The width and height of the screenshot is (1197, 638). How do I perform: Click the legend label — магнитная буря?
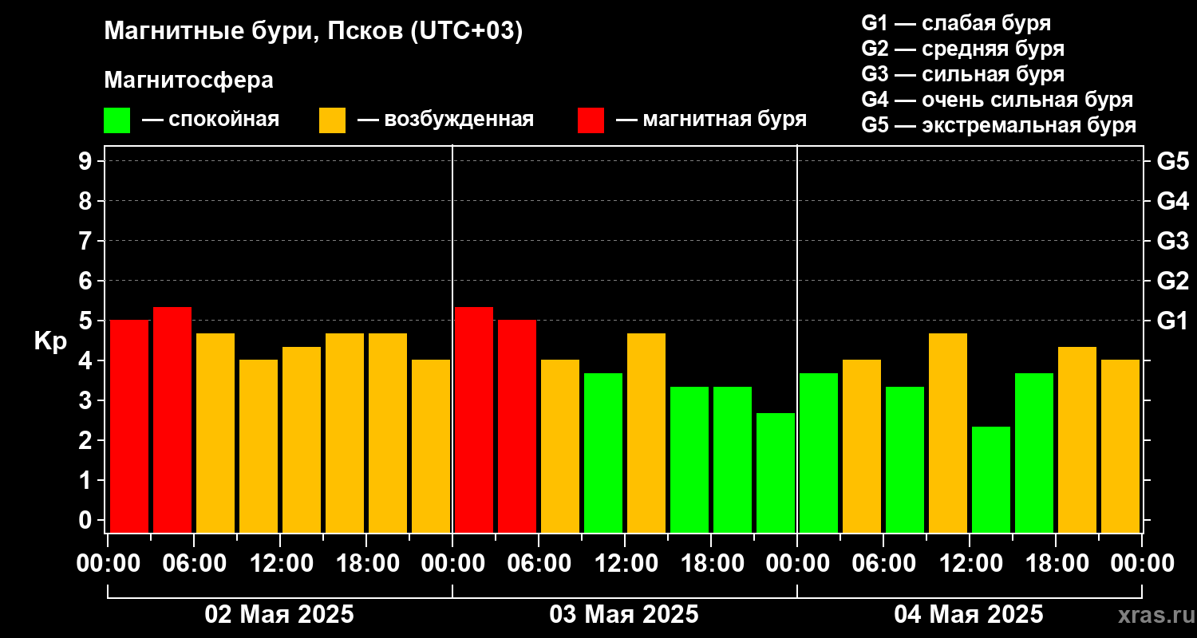coord(711,120)
